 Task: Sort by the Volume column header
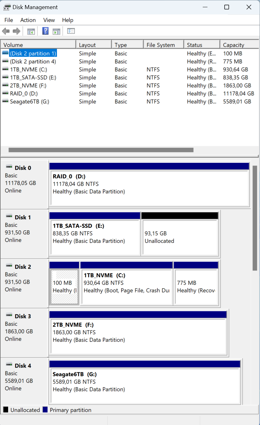coord(38,45)
